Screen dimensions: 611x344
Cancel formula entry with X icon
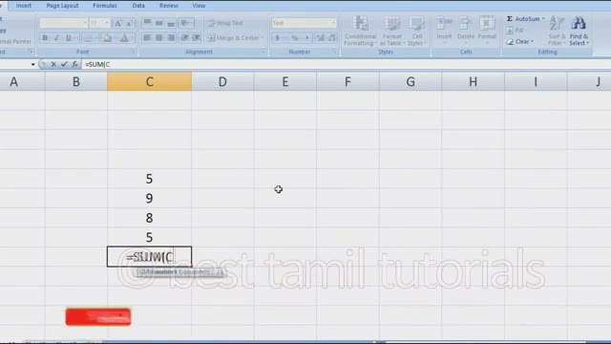[53, 64]
